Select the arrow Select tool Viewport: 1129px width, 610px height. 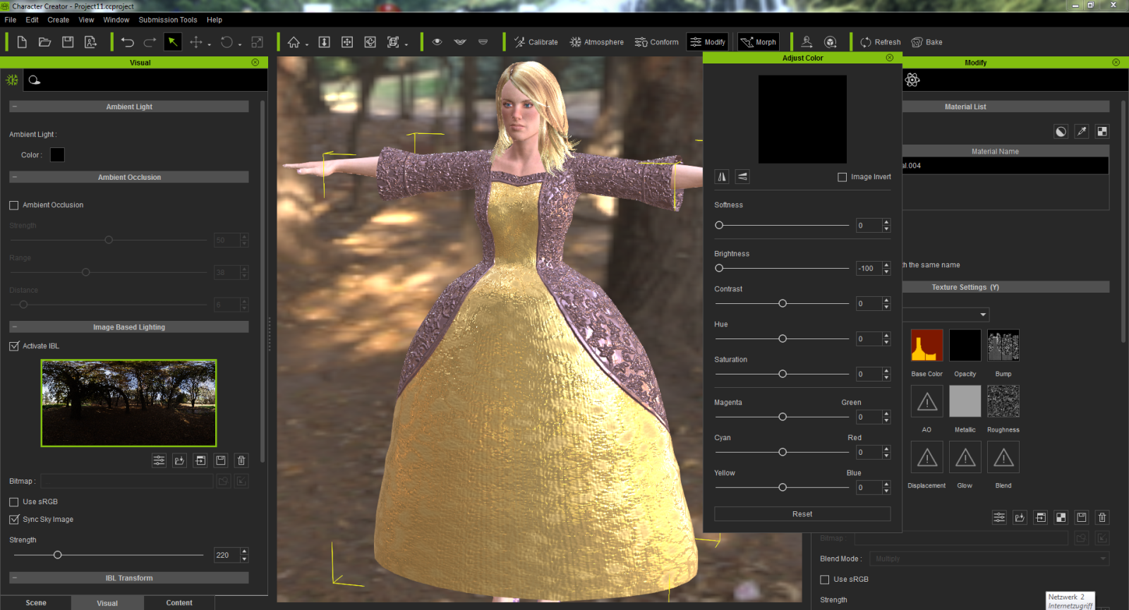click(x=172, y=42)
